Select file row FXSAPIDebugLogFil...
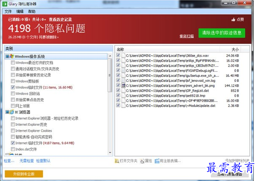 point(178,70)
